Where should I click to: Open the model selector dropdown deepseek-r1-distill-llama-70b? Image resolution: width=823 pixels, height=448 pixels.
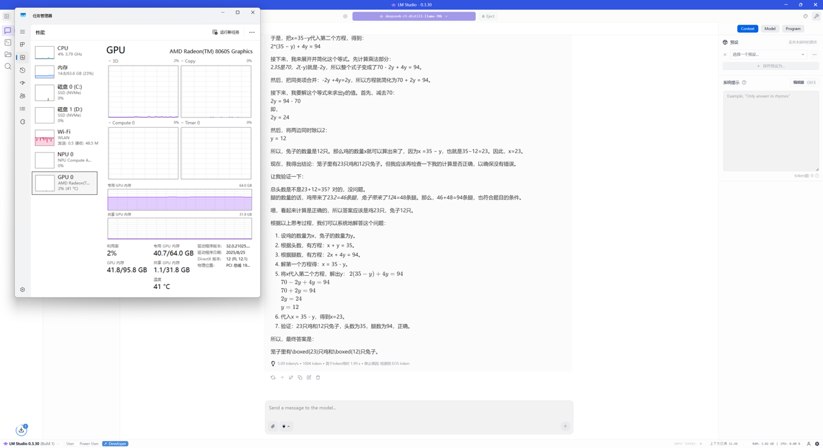413,16
